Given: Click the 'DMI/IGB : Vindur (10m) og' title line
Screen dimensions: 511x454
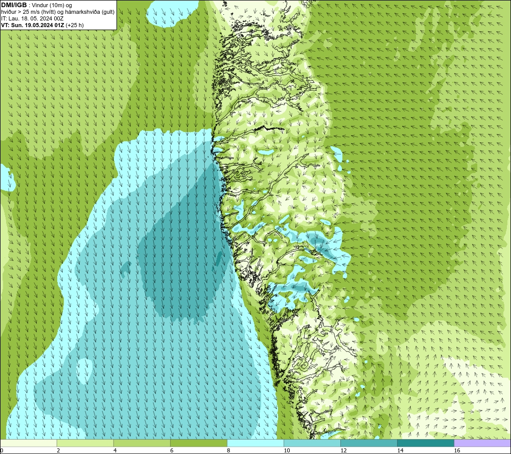Looking at the screenshot, I should (36, 5).
